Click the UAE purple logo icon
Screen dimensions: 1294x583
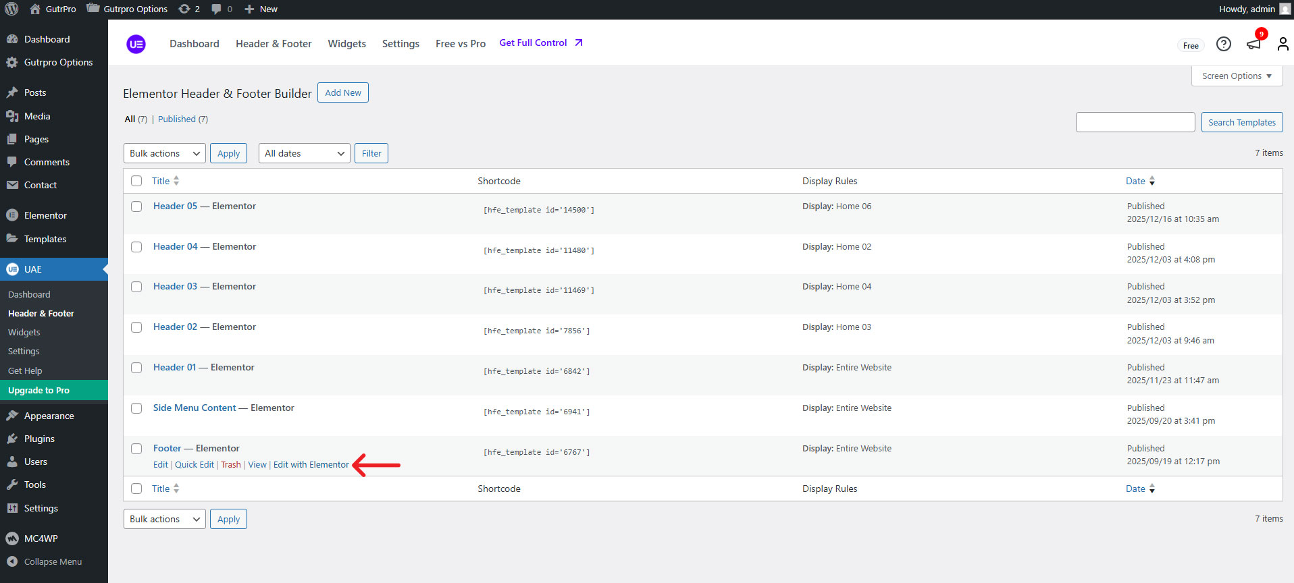(x=136, y=44)
